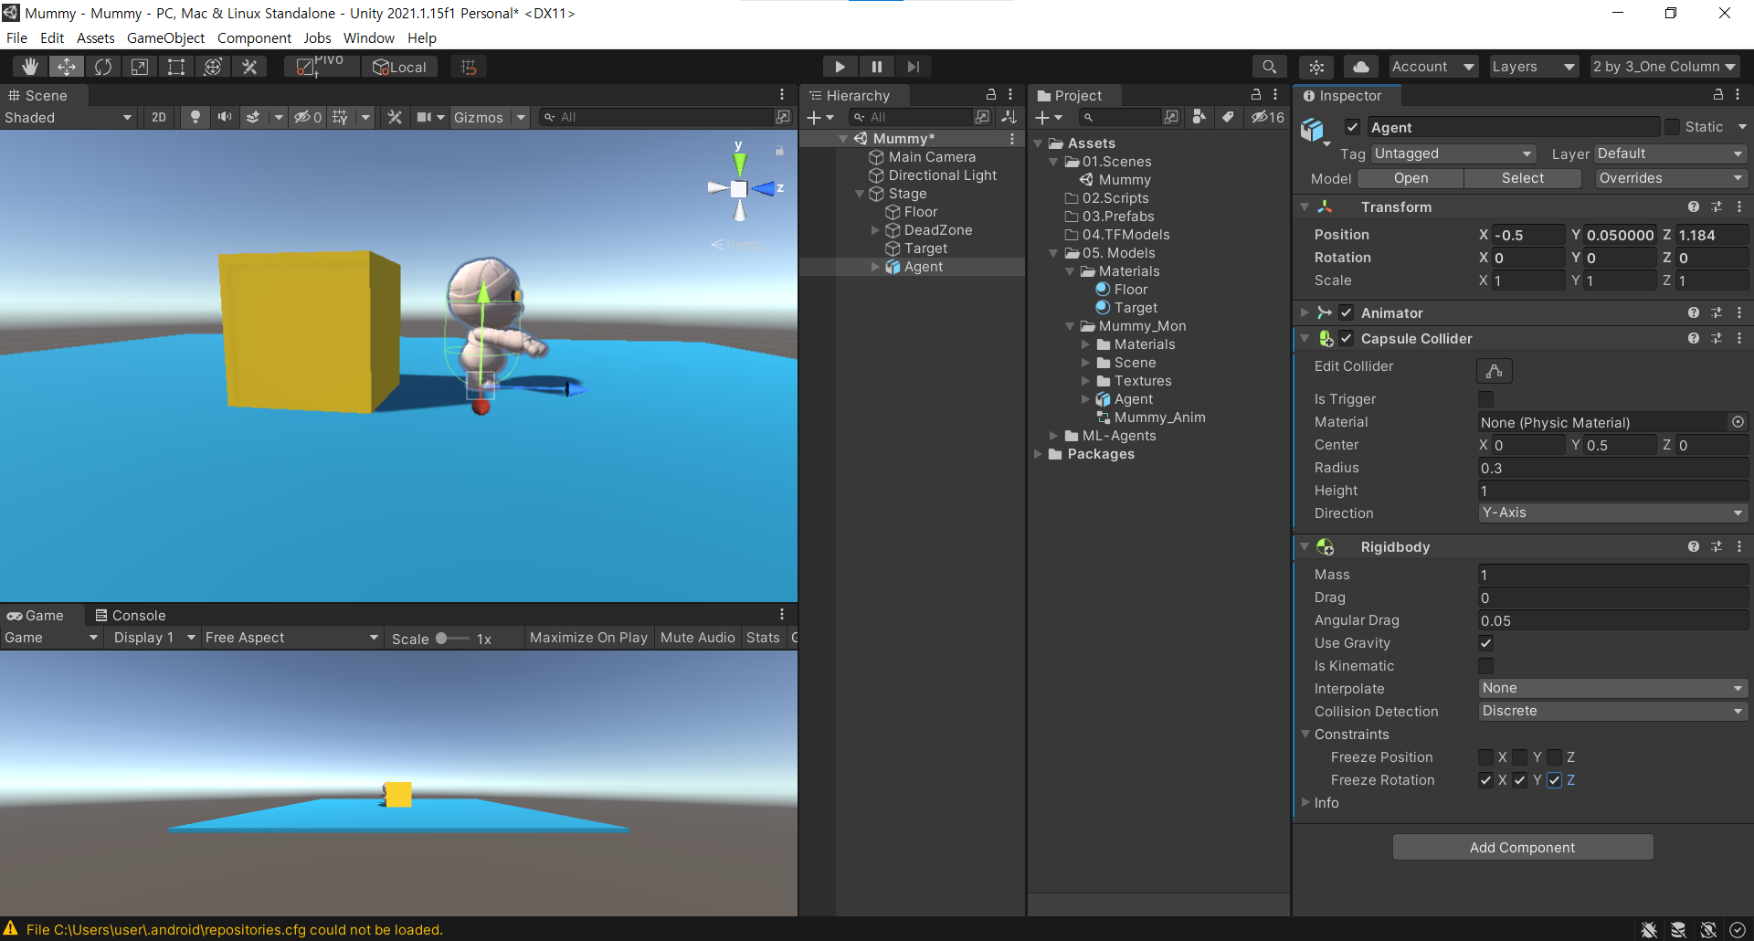Image resolution: width=1754 pixels, height=941 pixels.
Task: Open the Tag Untagged dropdown
Action: (x=1453, y=153)
